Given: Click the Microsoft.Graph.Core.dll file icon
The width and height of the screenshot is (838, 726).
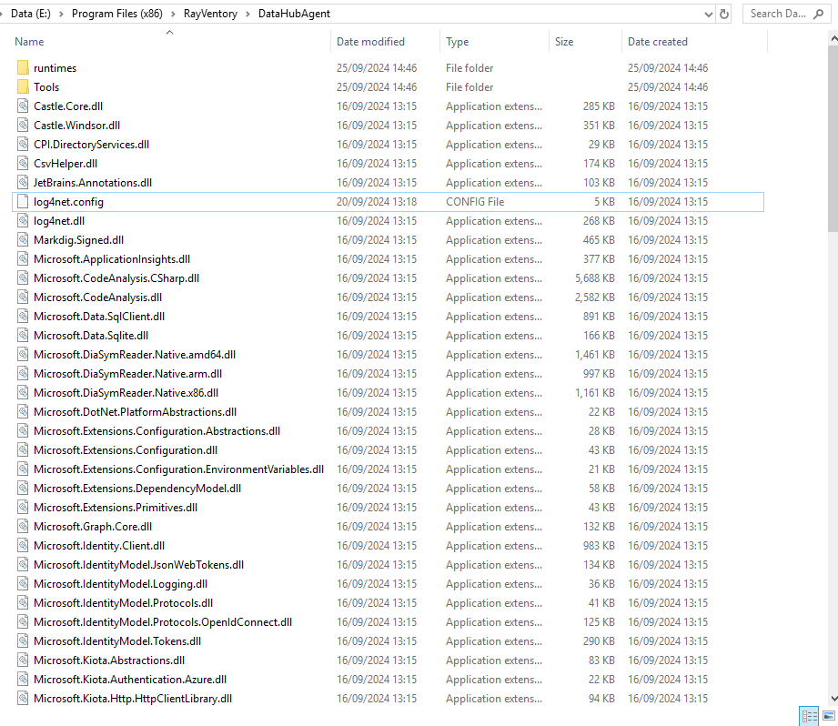Looking at the screenshot, I should pyautogui.click(x=23, y=527).
